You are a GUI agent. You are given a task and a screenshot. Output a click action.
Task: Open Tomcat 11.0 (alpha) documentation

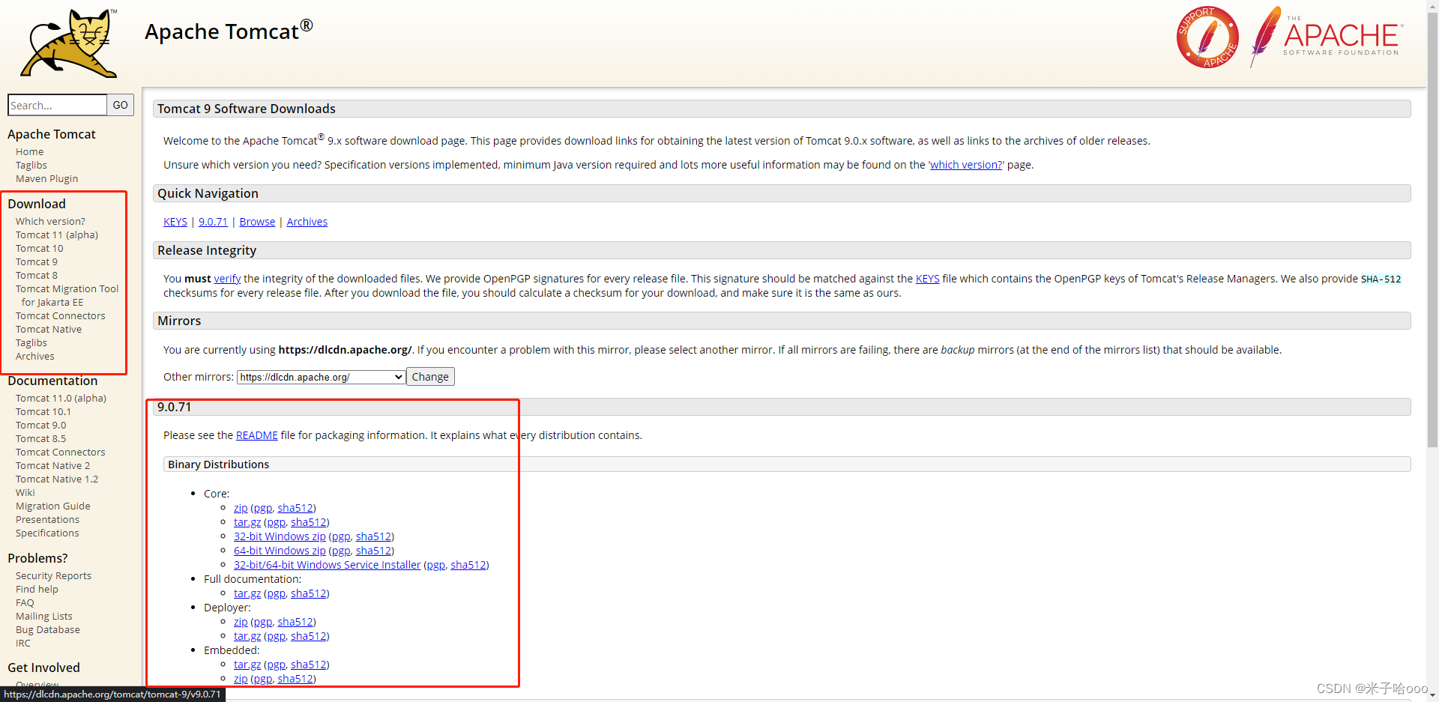pos(61,398)
